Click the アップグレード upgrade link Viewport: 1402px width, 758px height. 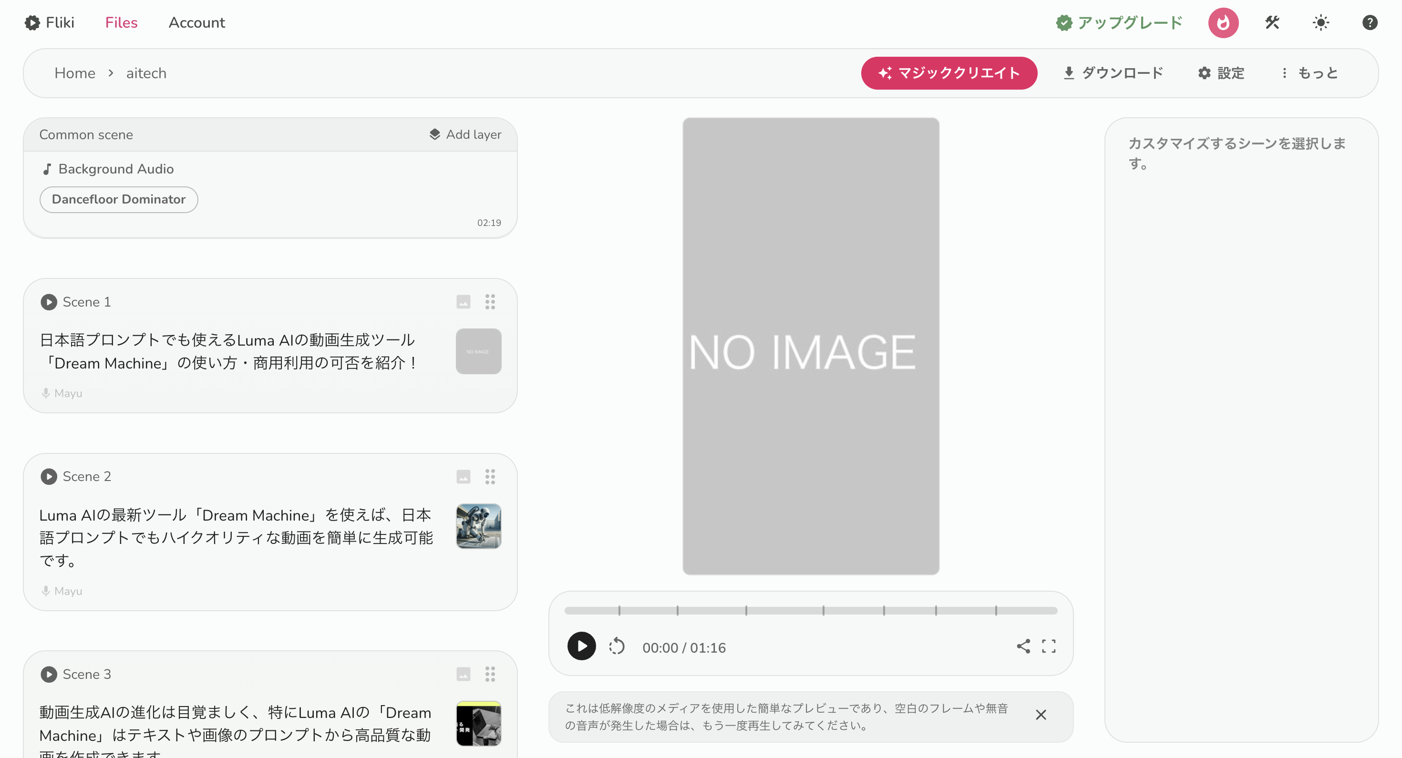coord(1120,22)
